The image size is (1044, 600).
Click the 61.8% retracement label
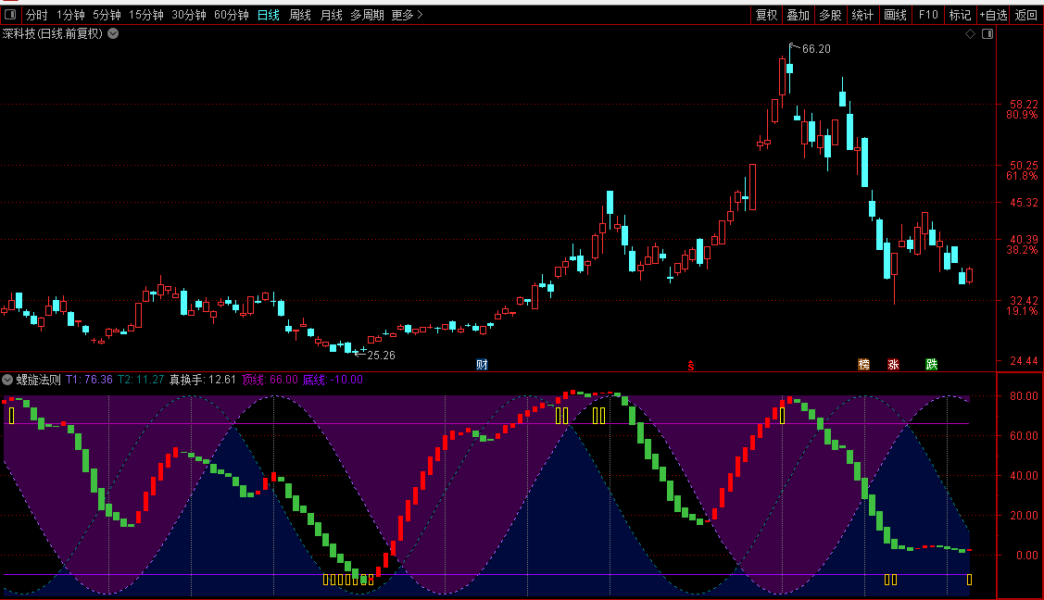[1022, 176]
